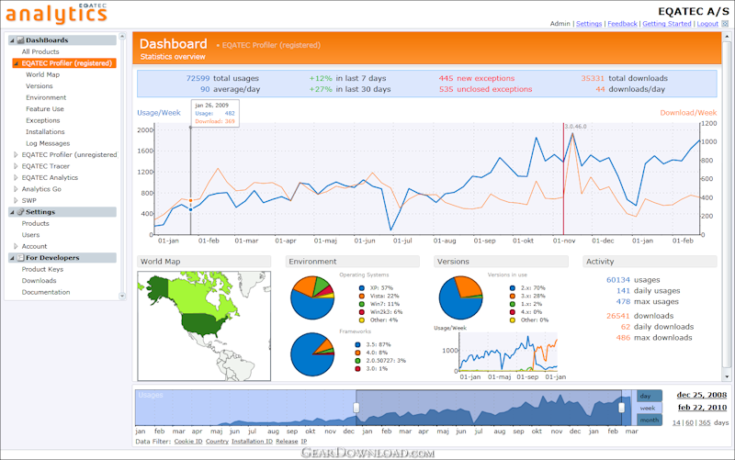Click the Versions panel header
The width and height of the screenshot is (735, 460).
501,262
